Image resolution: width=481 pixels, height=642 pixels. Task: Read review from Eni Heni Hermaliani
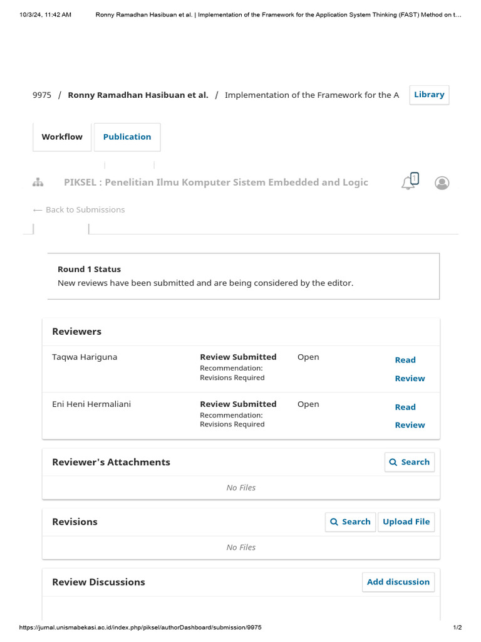click(x=410, y=416)
